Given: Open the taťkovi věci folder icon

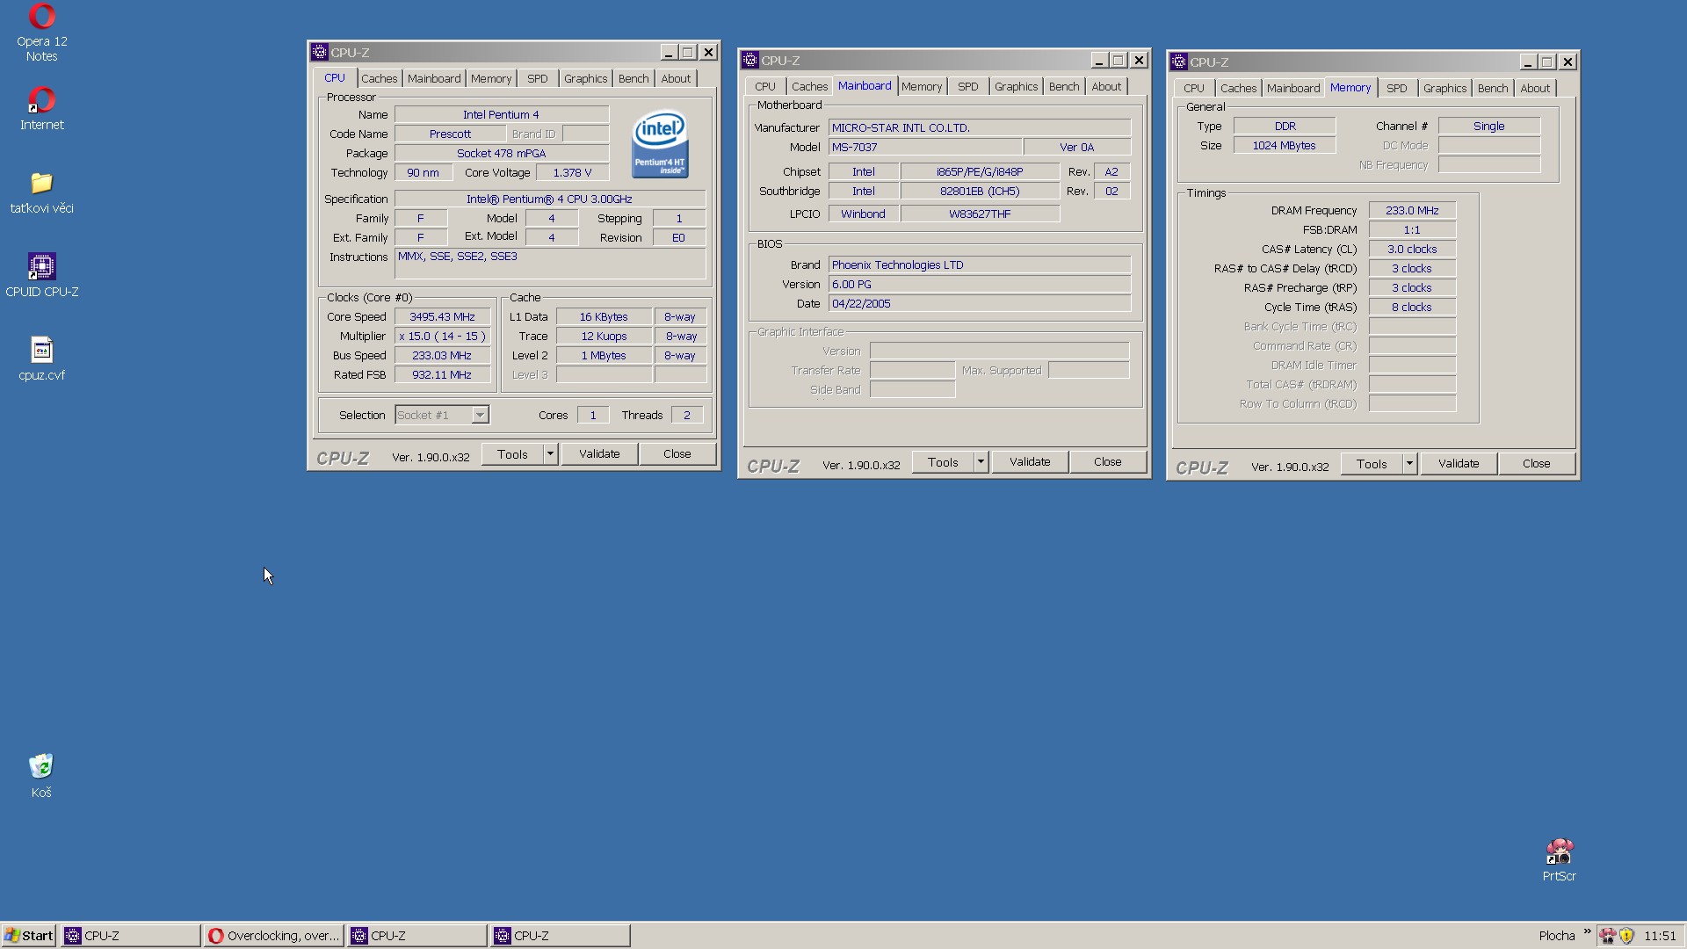Looking at the screenshot, I should pyautogui.click(x=41, y=192).
